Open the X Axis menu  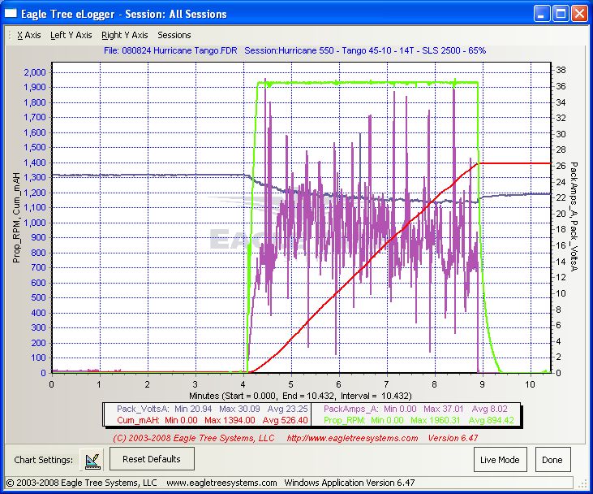tap(29, 35)
